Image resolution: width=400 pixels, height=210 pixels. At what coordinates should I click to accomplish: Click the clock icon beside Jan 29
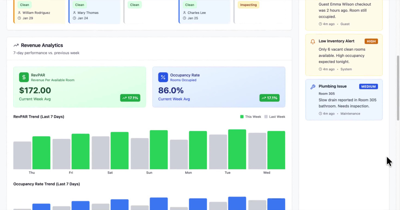click(19, 18)
